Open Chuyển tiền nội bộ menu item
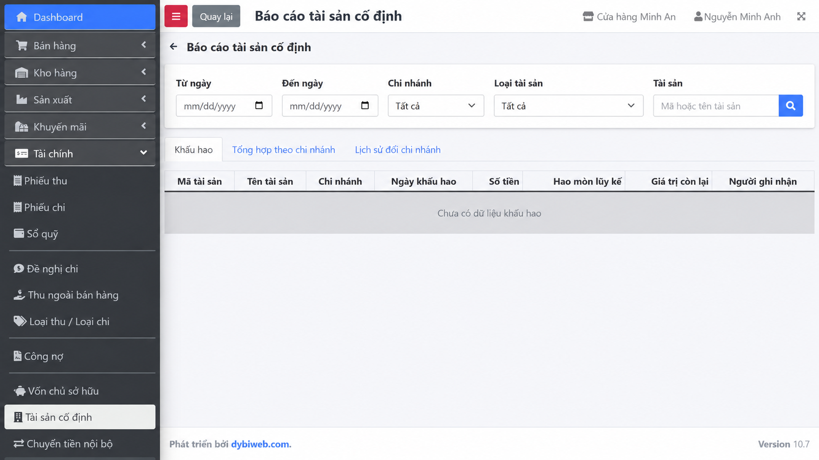This screenshot has width=819, height=460. tap(80, 444)
